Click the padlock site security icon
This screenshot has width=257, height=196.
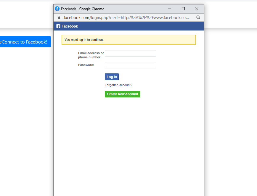pyautogui.click(x=59, y=17)
